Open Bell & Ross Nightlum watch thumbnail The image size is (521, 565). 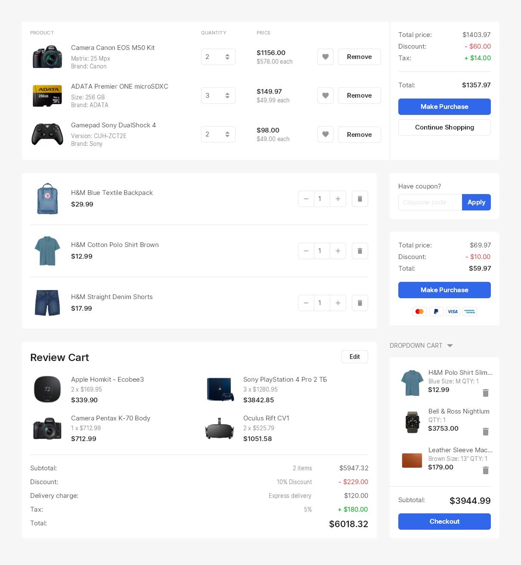pos(412,422)
